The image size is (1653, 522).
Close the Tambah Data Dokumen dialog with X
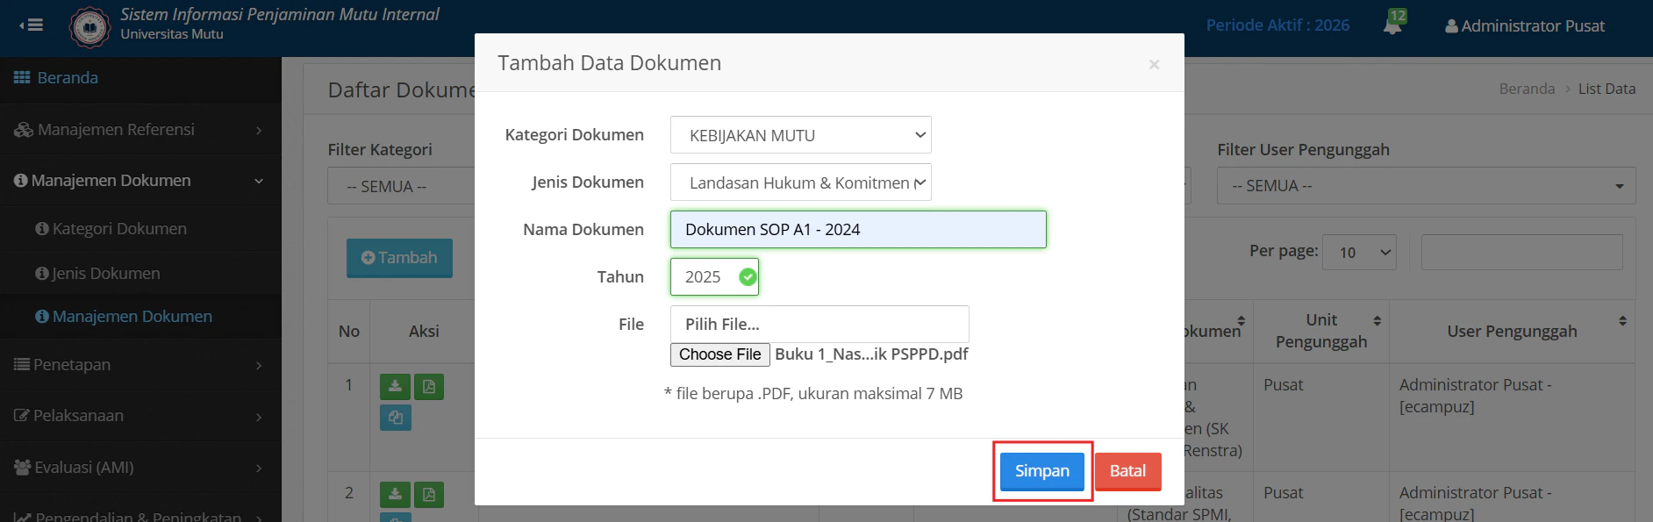point(1155,64)
